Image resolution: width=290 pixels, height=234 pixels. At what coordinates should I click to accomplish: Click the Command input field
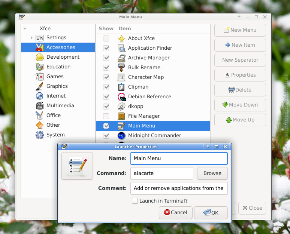click(x=162, y=173)
